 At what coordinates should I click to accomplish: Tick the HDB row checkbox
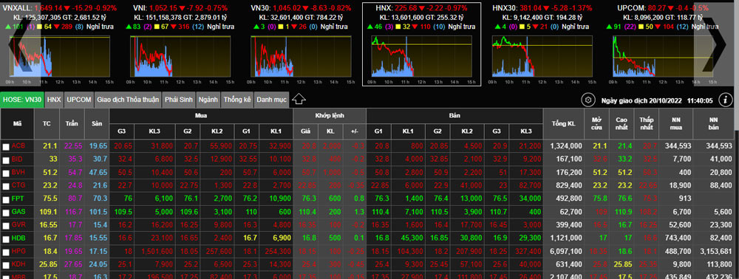click(6, 239)
